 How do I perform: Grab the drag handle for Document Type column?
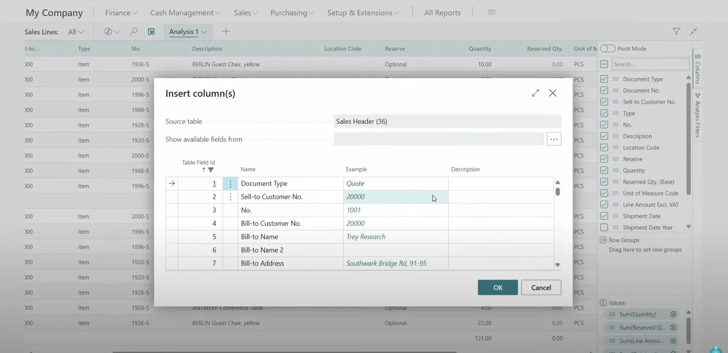coord(616,79)
